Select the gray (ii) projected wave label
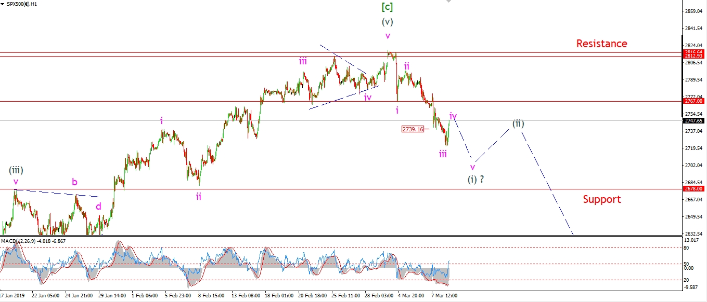Image resolution: width=707 pixels, height=302 pixels. click(518, 123)
